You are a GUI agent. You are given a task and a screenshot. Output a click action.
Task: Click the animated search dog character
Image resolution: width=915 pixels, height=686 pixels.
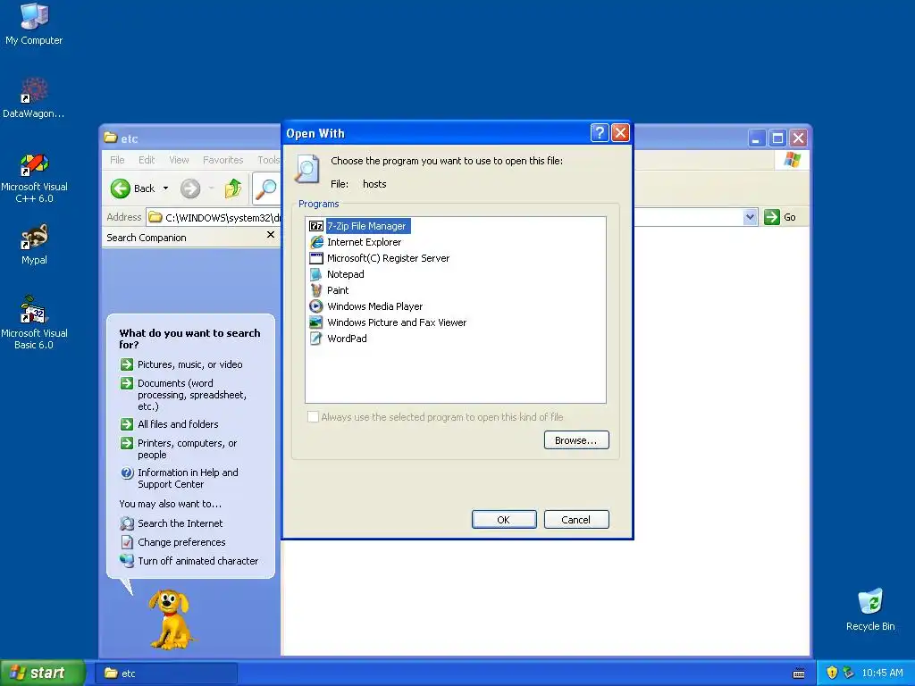[170, 619]
